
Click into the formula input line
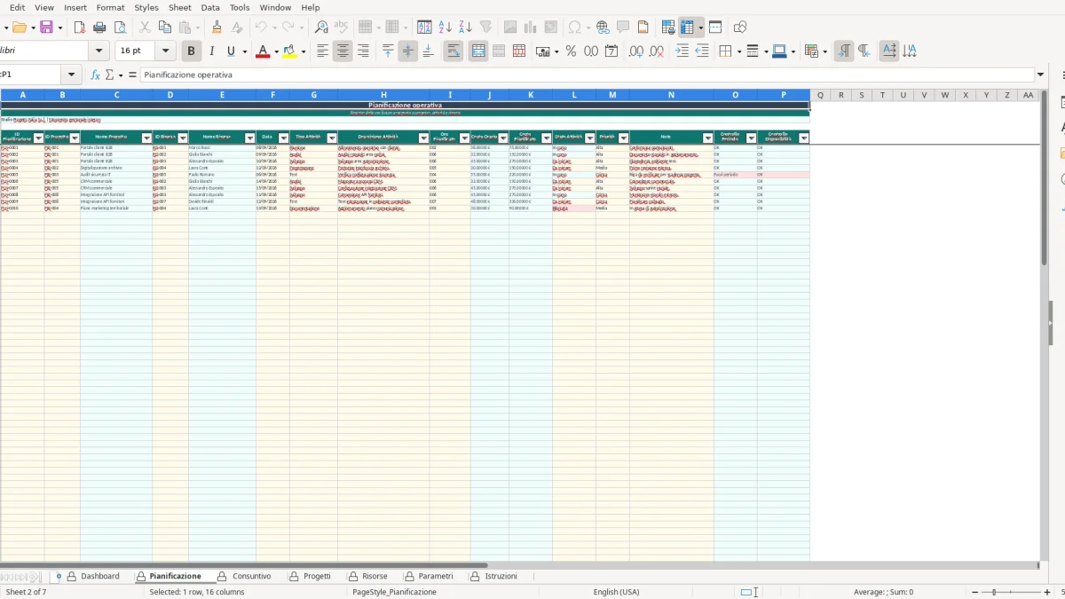[586, 75]
